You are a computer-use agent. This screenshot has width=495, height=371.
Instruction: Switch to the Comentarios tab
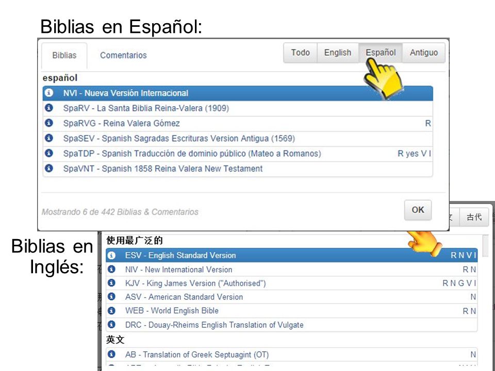click(123, 56)
